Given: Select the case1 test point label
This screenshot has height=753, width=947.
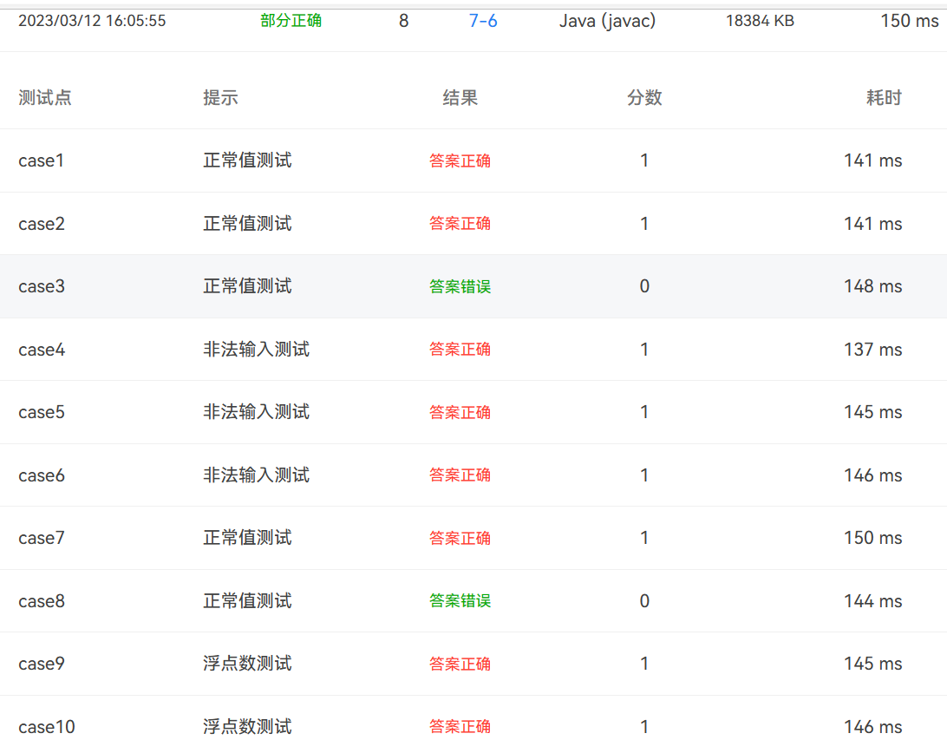Looking at the screenshot, I should coord(42,160).
